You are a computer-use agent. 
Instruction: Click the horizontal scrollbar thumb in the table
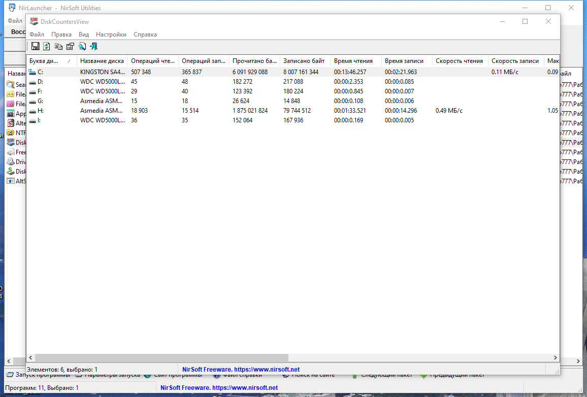(161, 358)
